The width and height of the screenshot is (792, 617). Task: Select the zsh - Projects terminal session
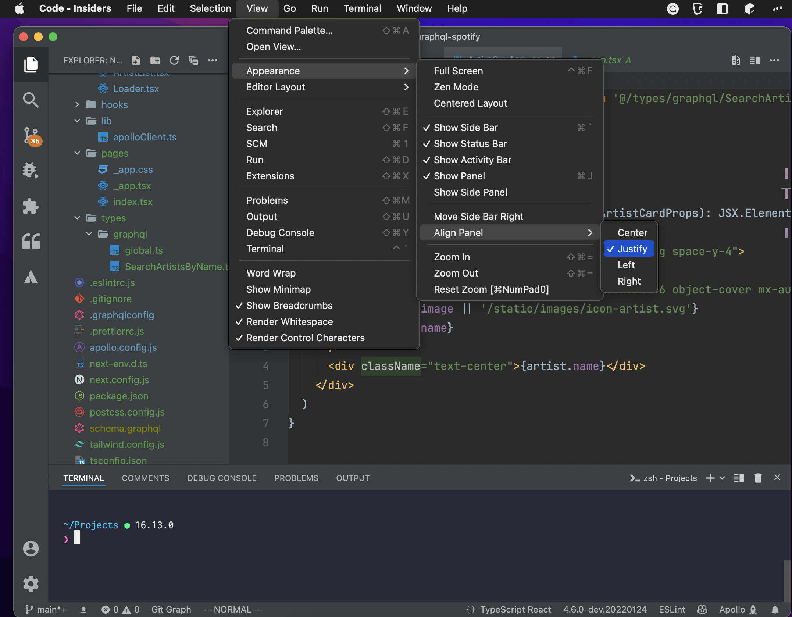[669, 478]
